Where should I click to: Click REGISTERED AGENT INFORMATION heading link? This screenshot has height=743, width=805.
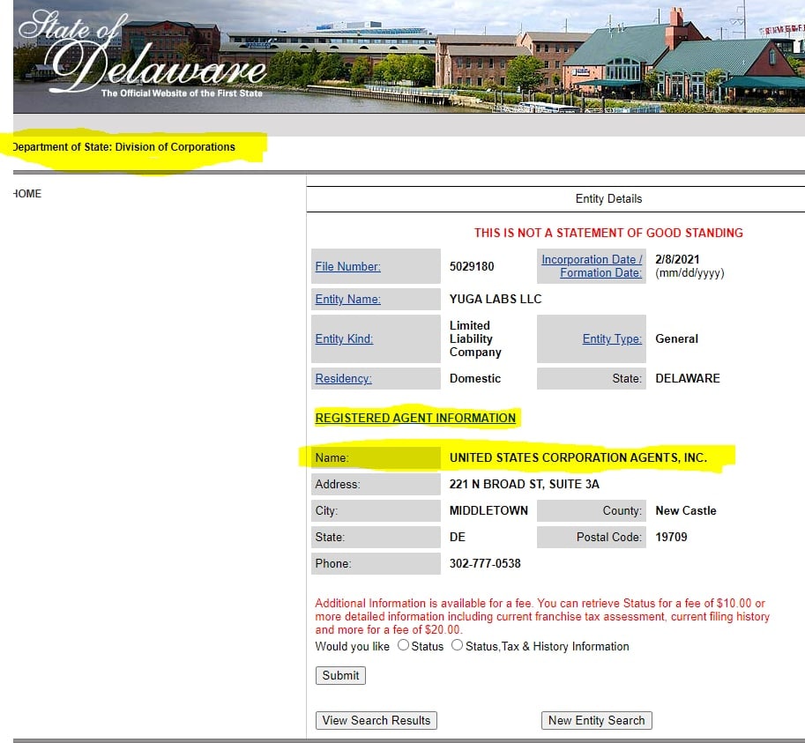(x=415, y=418)
